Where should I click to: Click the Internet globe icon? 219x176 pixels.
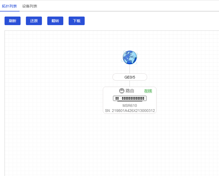(130, 57)
